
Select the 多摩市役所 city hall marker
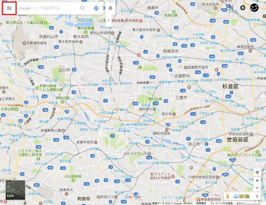96,142
